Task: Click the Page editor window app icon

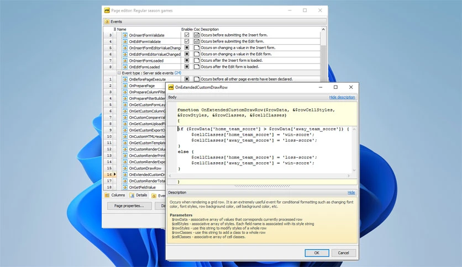Action: pos(107,10)
